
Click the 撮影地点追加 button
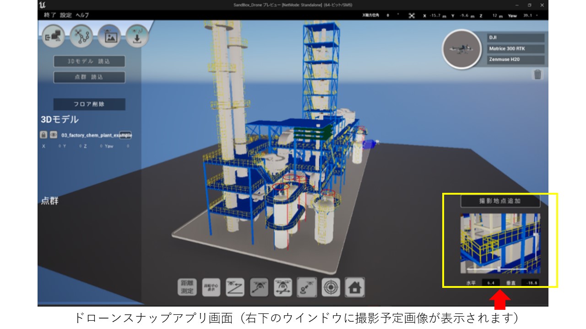[x=500, y=201]
